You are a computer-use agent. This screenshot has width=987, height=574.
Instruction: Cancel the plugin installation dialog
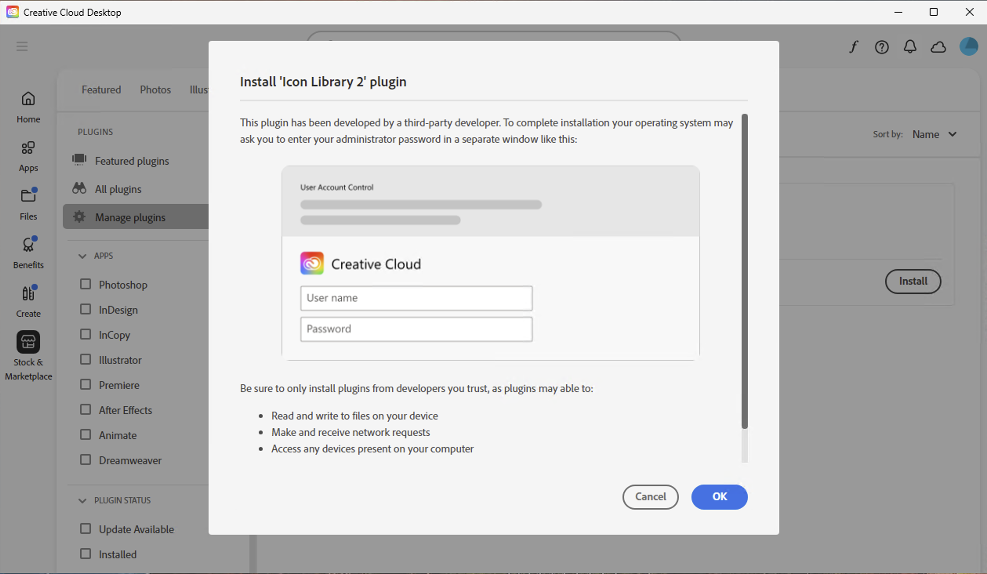coord(651,497)
